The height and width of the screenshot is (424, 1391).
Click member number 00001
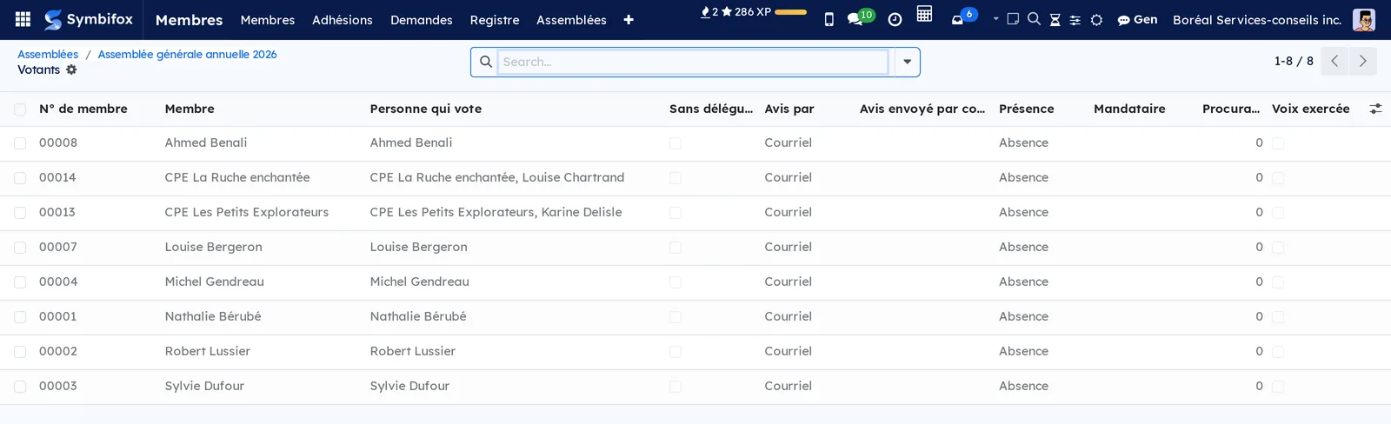[x=58, y=316]
